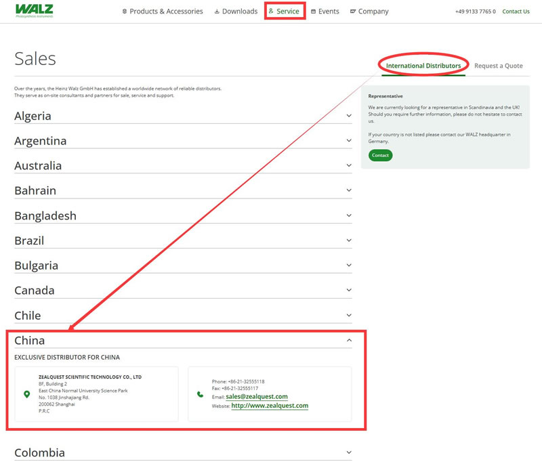Click the green location pin icon
Screen dimensions: 542x464
click(27, 394)
